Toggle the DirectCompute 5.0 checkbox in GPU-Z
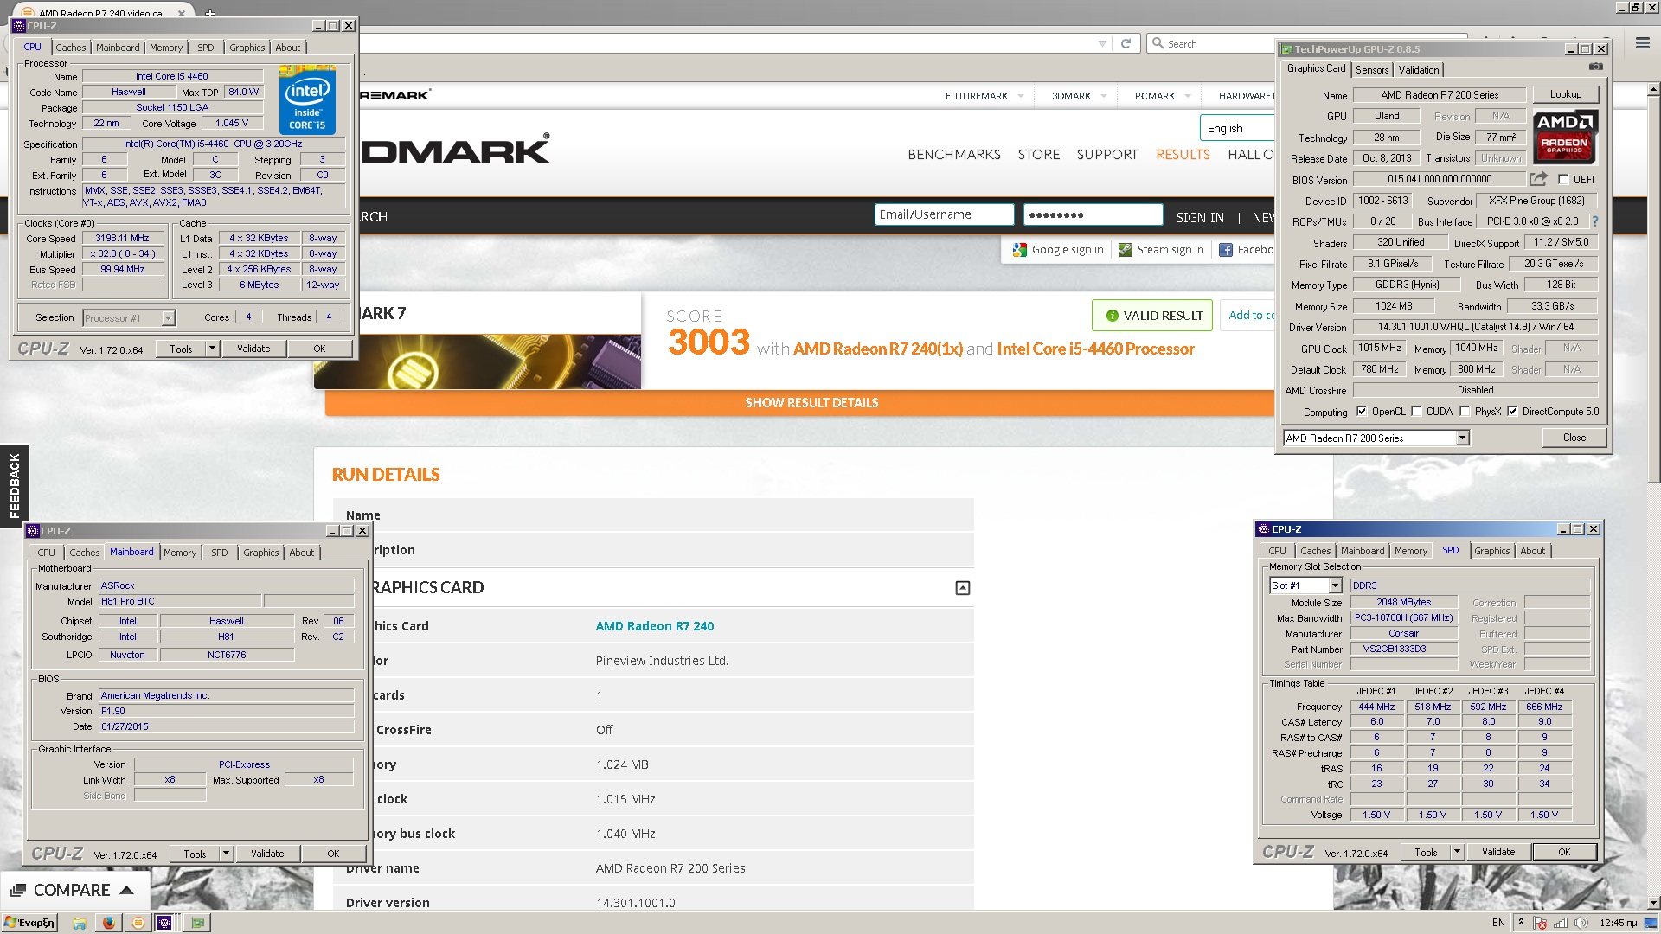This screenshot has height=934, width=1661. [1512, 412]
